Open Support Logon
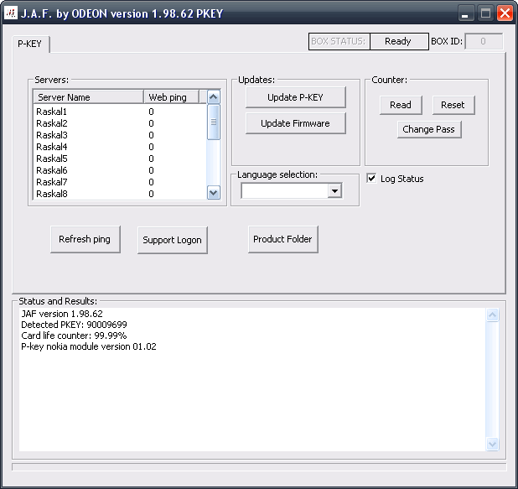Screen dimensions: 518x489 pos(172,240)
